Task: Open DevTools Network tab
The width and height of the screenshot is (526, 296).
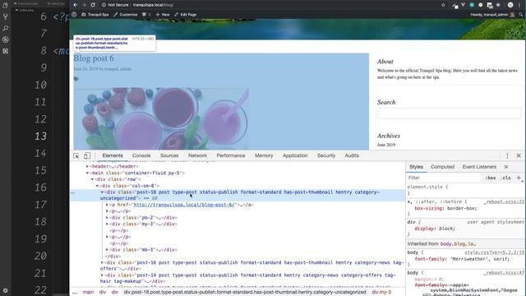Action: pos(197,155)
